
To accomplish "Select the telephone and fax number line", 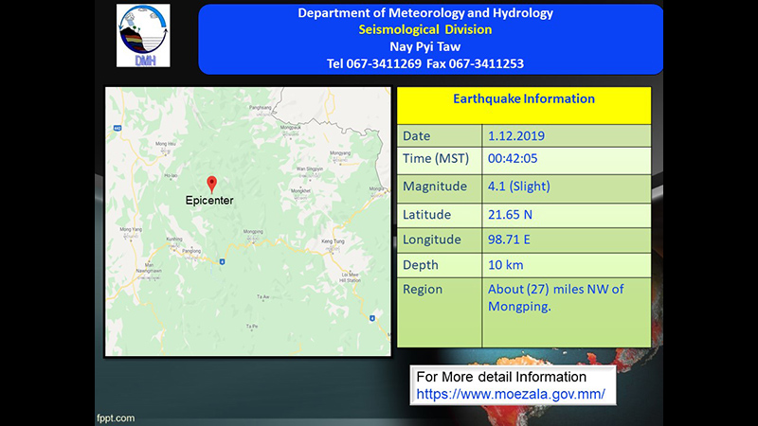I will pos(425,63).
